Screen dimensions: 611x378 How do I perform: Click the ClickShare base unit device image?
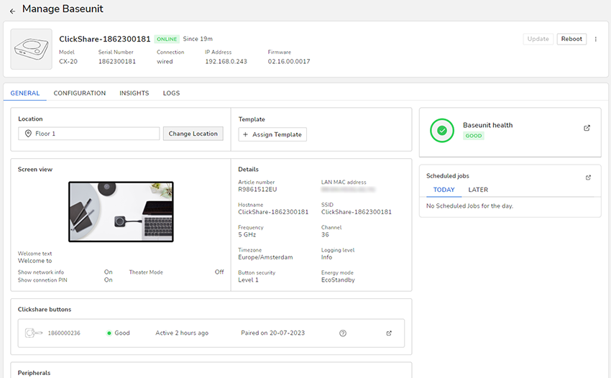(x=31, y=49)
